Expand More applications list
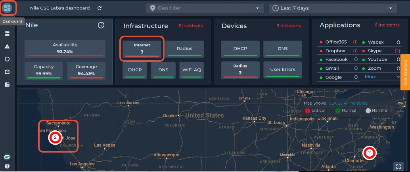Image resolution: width=410 pixels, height=172 pixels. click(383, 76)
